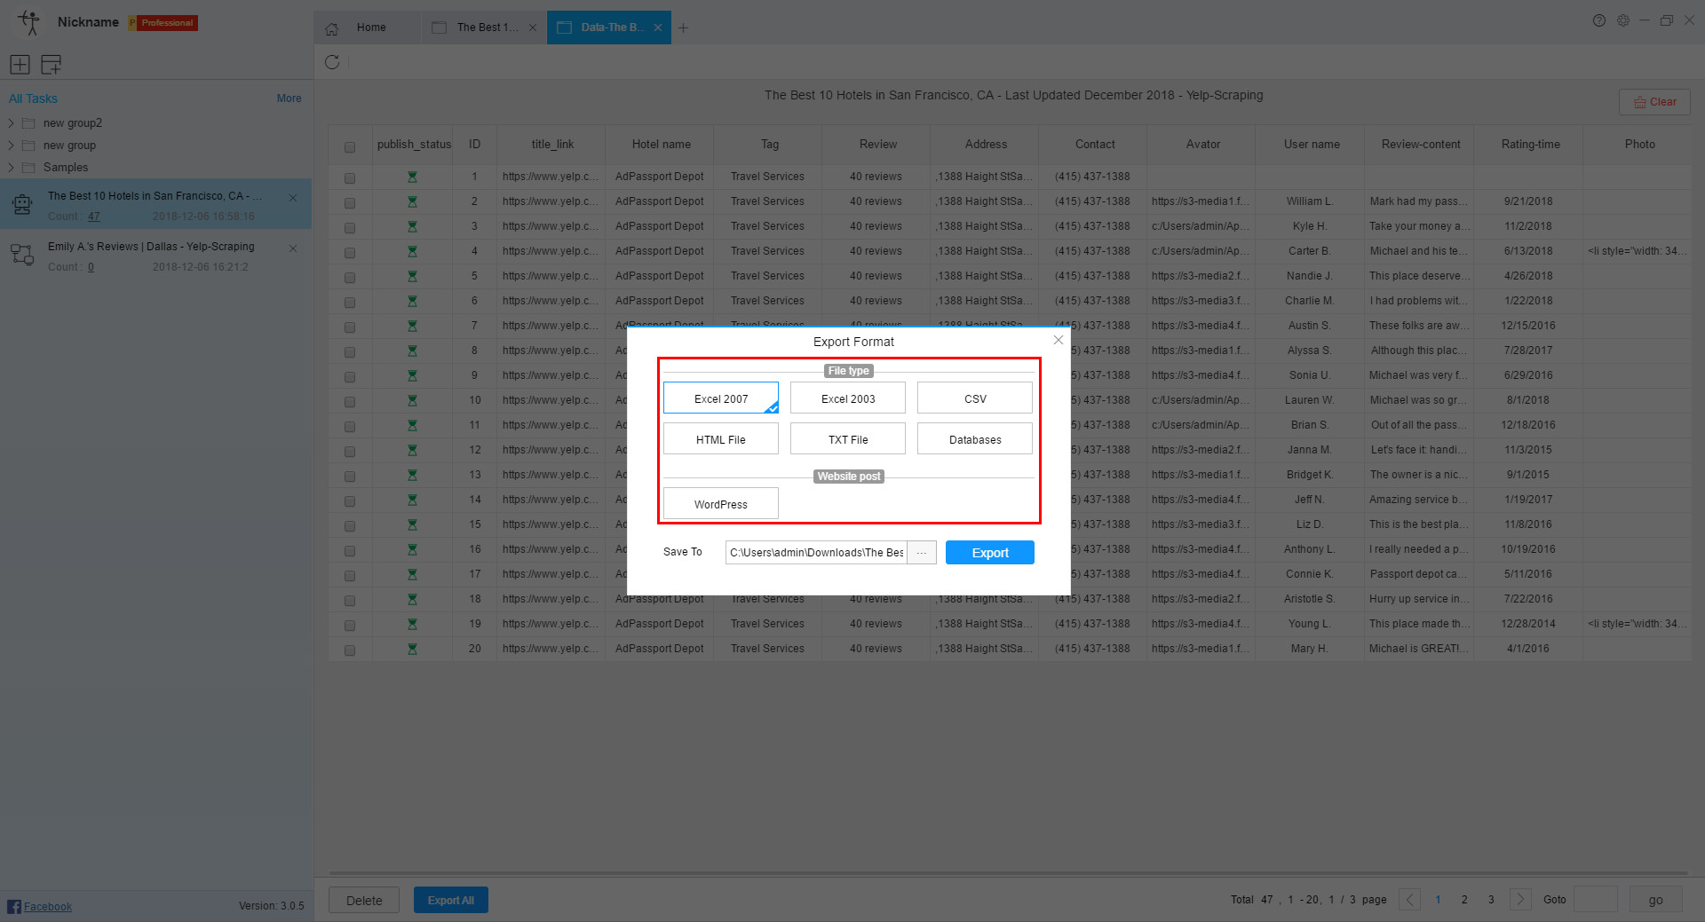Add a new tab with plus icon
The image size is (1705, 922).
point(683,28)
